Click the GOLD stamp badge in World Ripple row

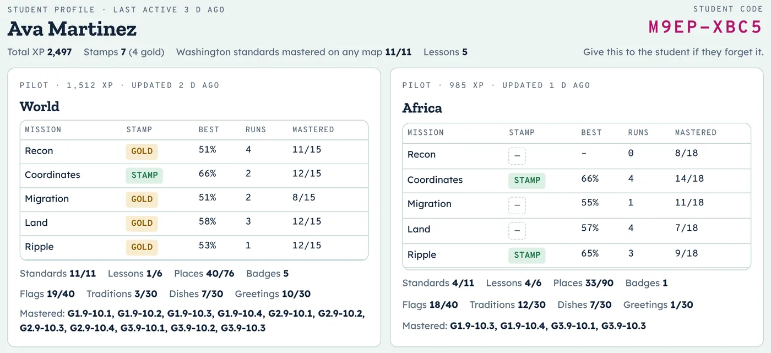(x=142, y=247)
